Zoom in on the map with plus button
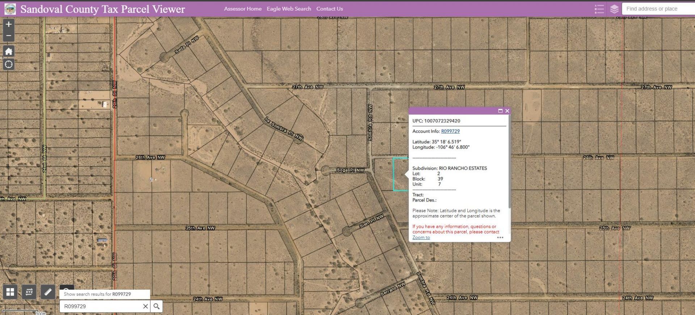This screenshot has height=315, width=695. tap(9, 24)
